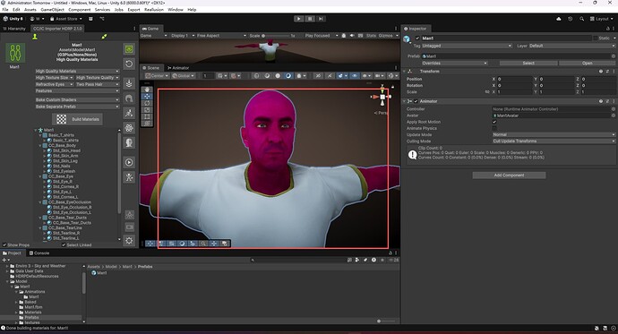This screenshot has width=618, height=334.
Task: Open the Tag Untagged dropdown
Action: tap(467, 46)
